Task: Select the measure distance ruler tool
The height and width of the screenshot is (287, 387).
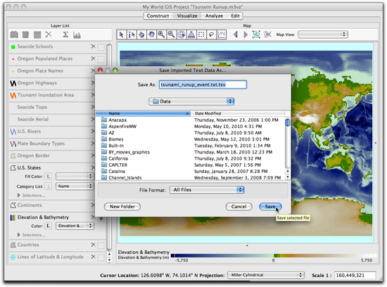Action: point(191,34)
